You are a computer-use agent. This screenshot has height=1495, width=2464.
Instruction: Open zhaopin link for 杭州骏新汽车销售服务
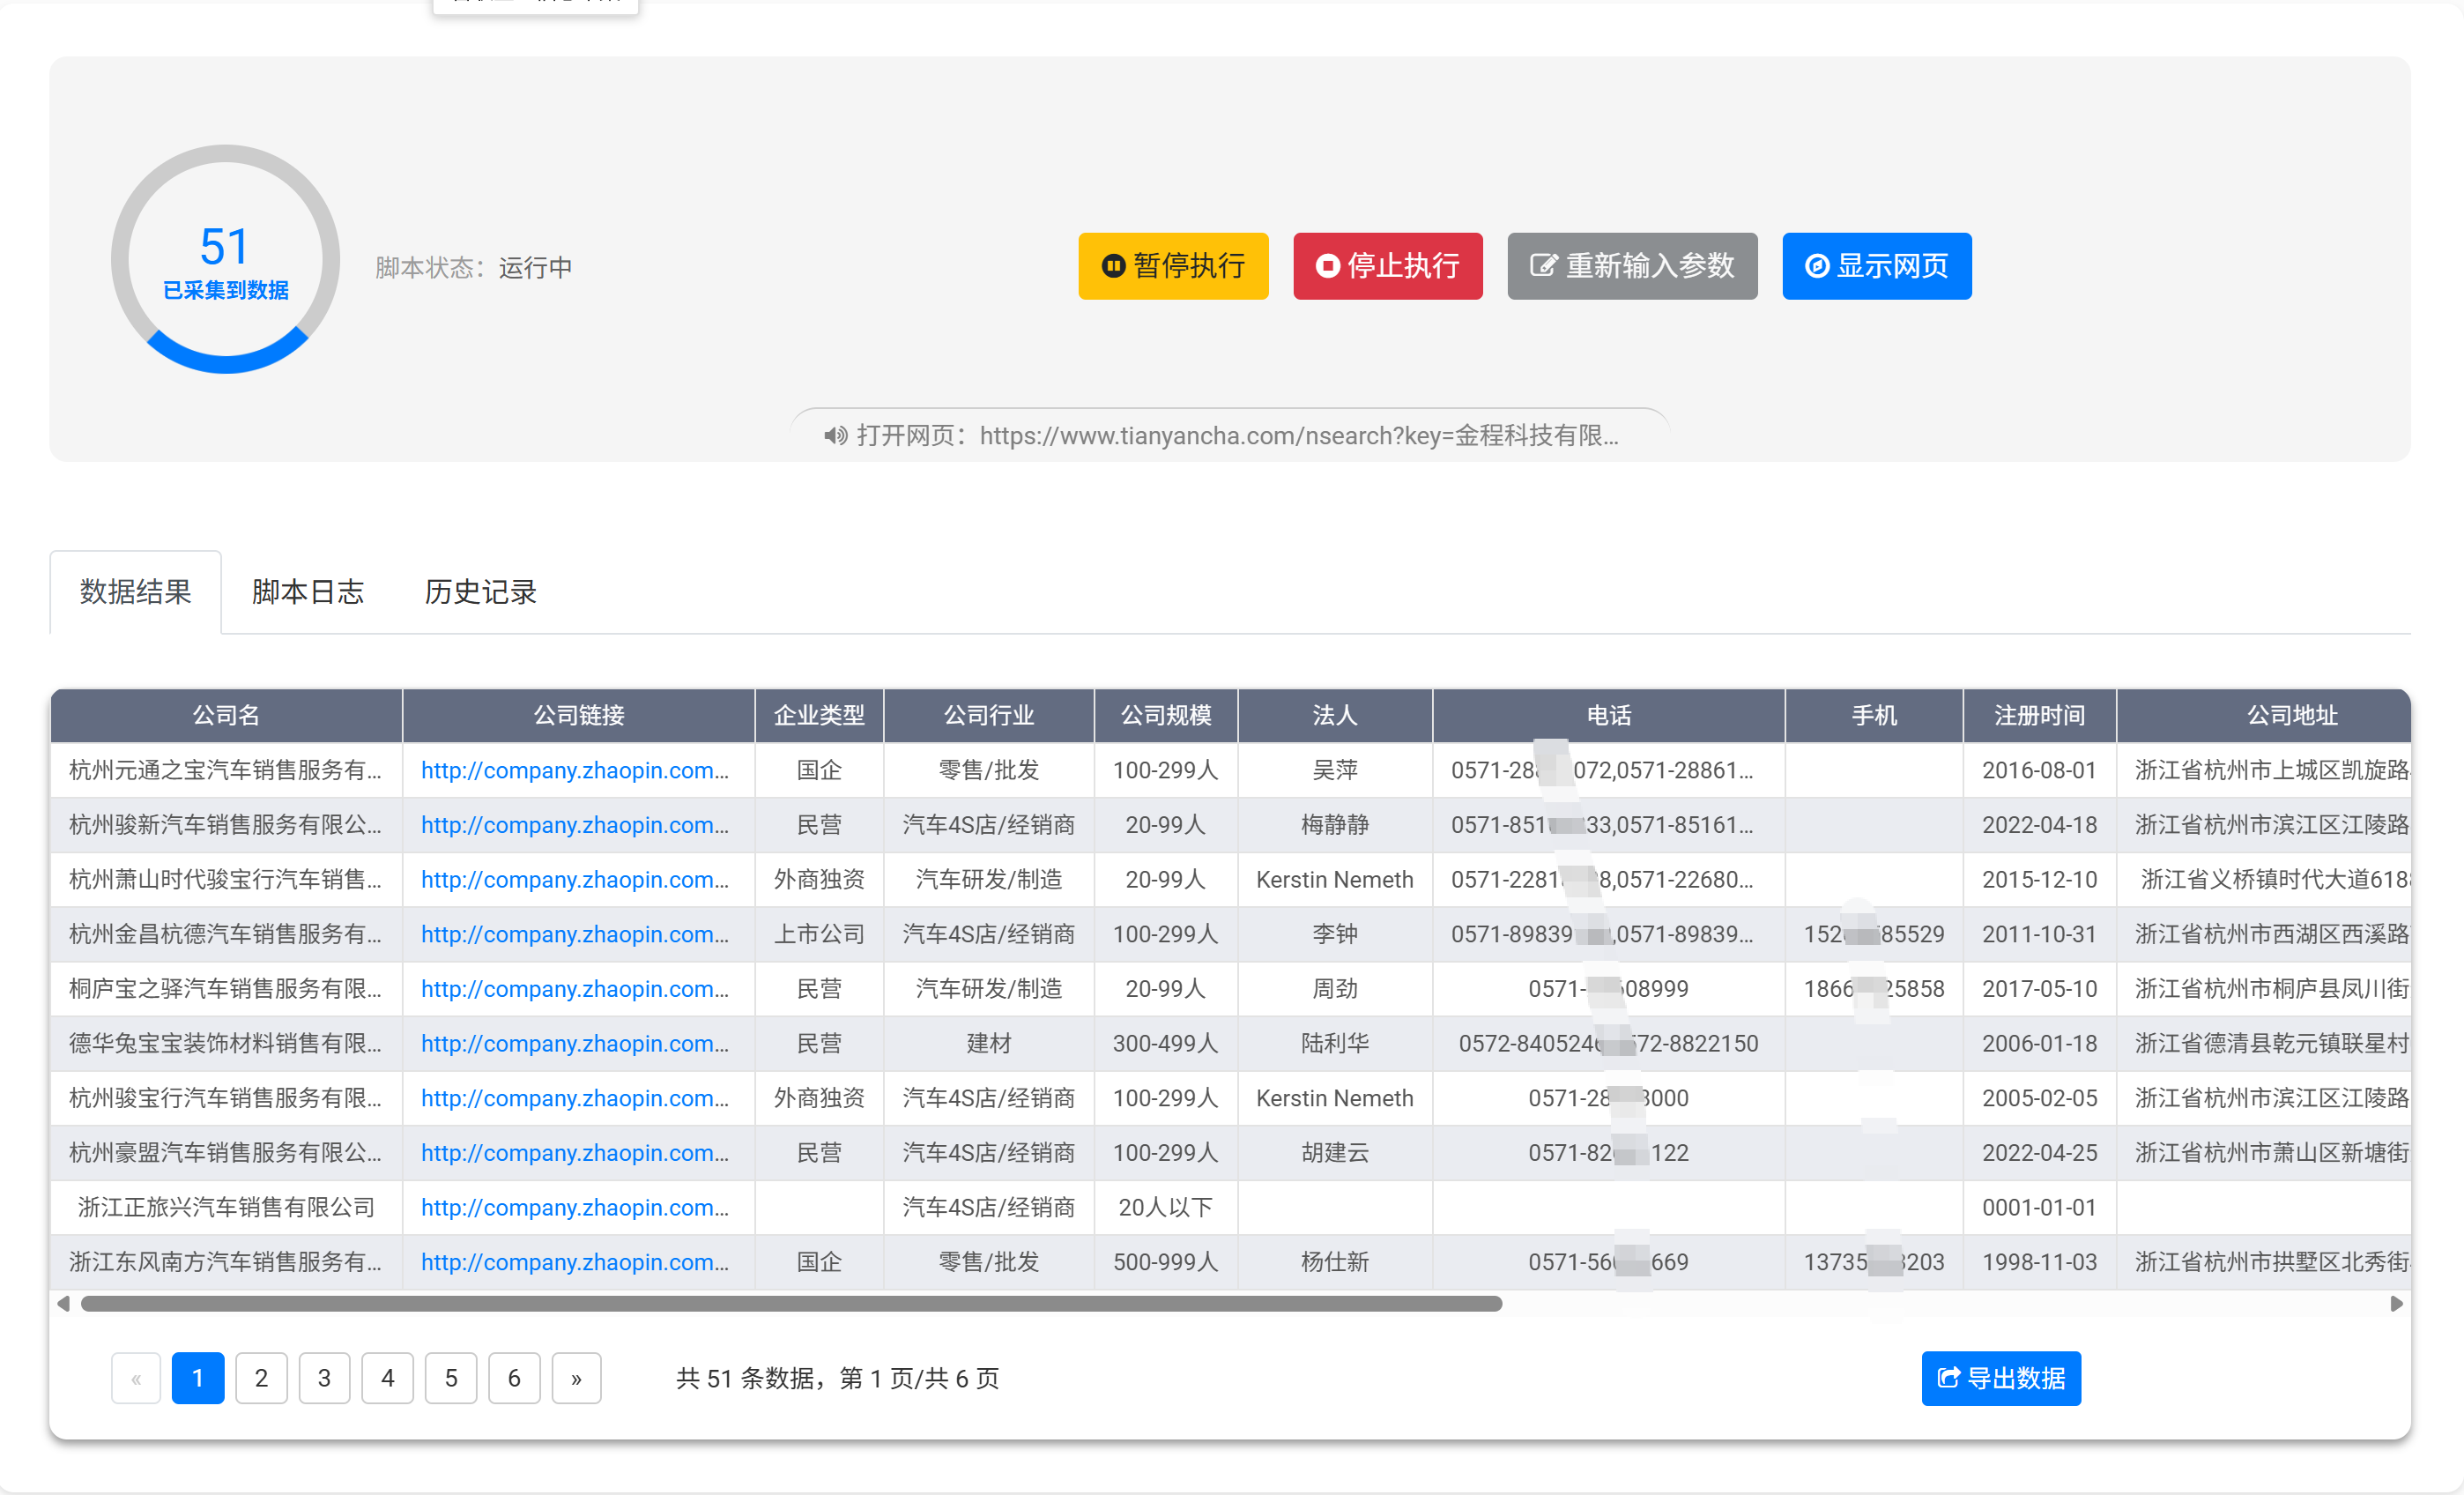[575, 824]
